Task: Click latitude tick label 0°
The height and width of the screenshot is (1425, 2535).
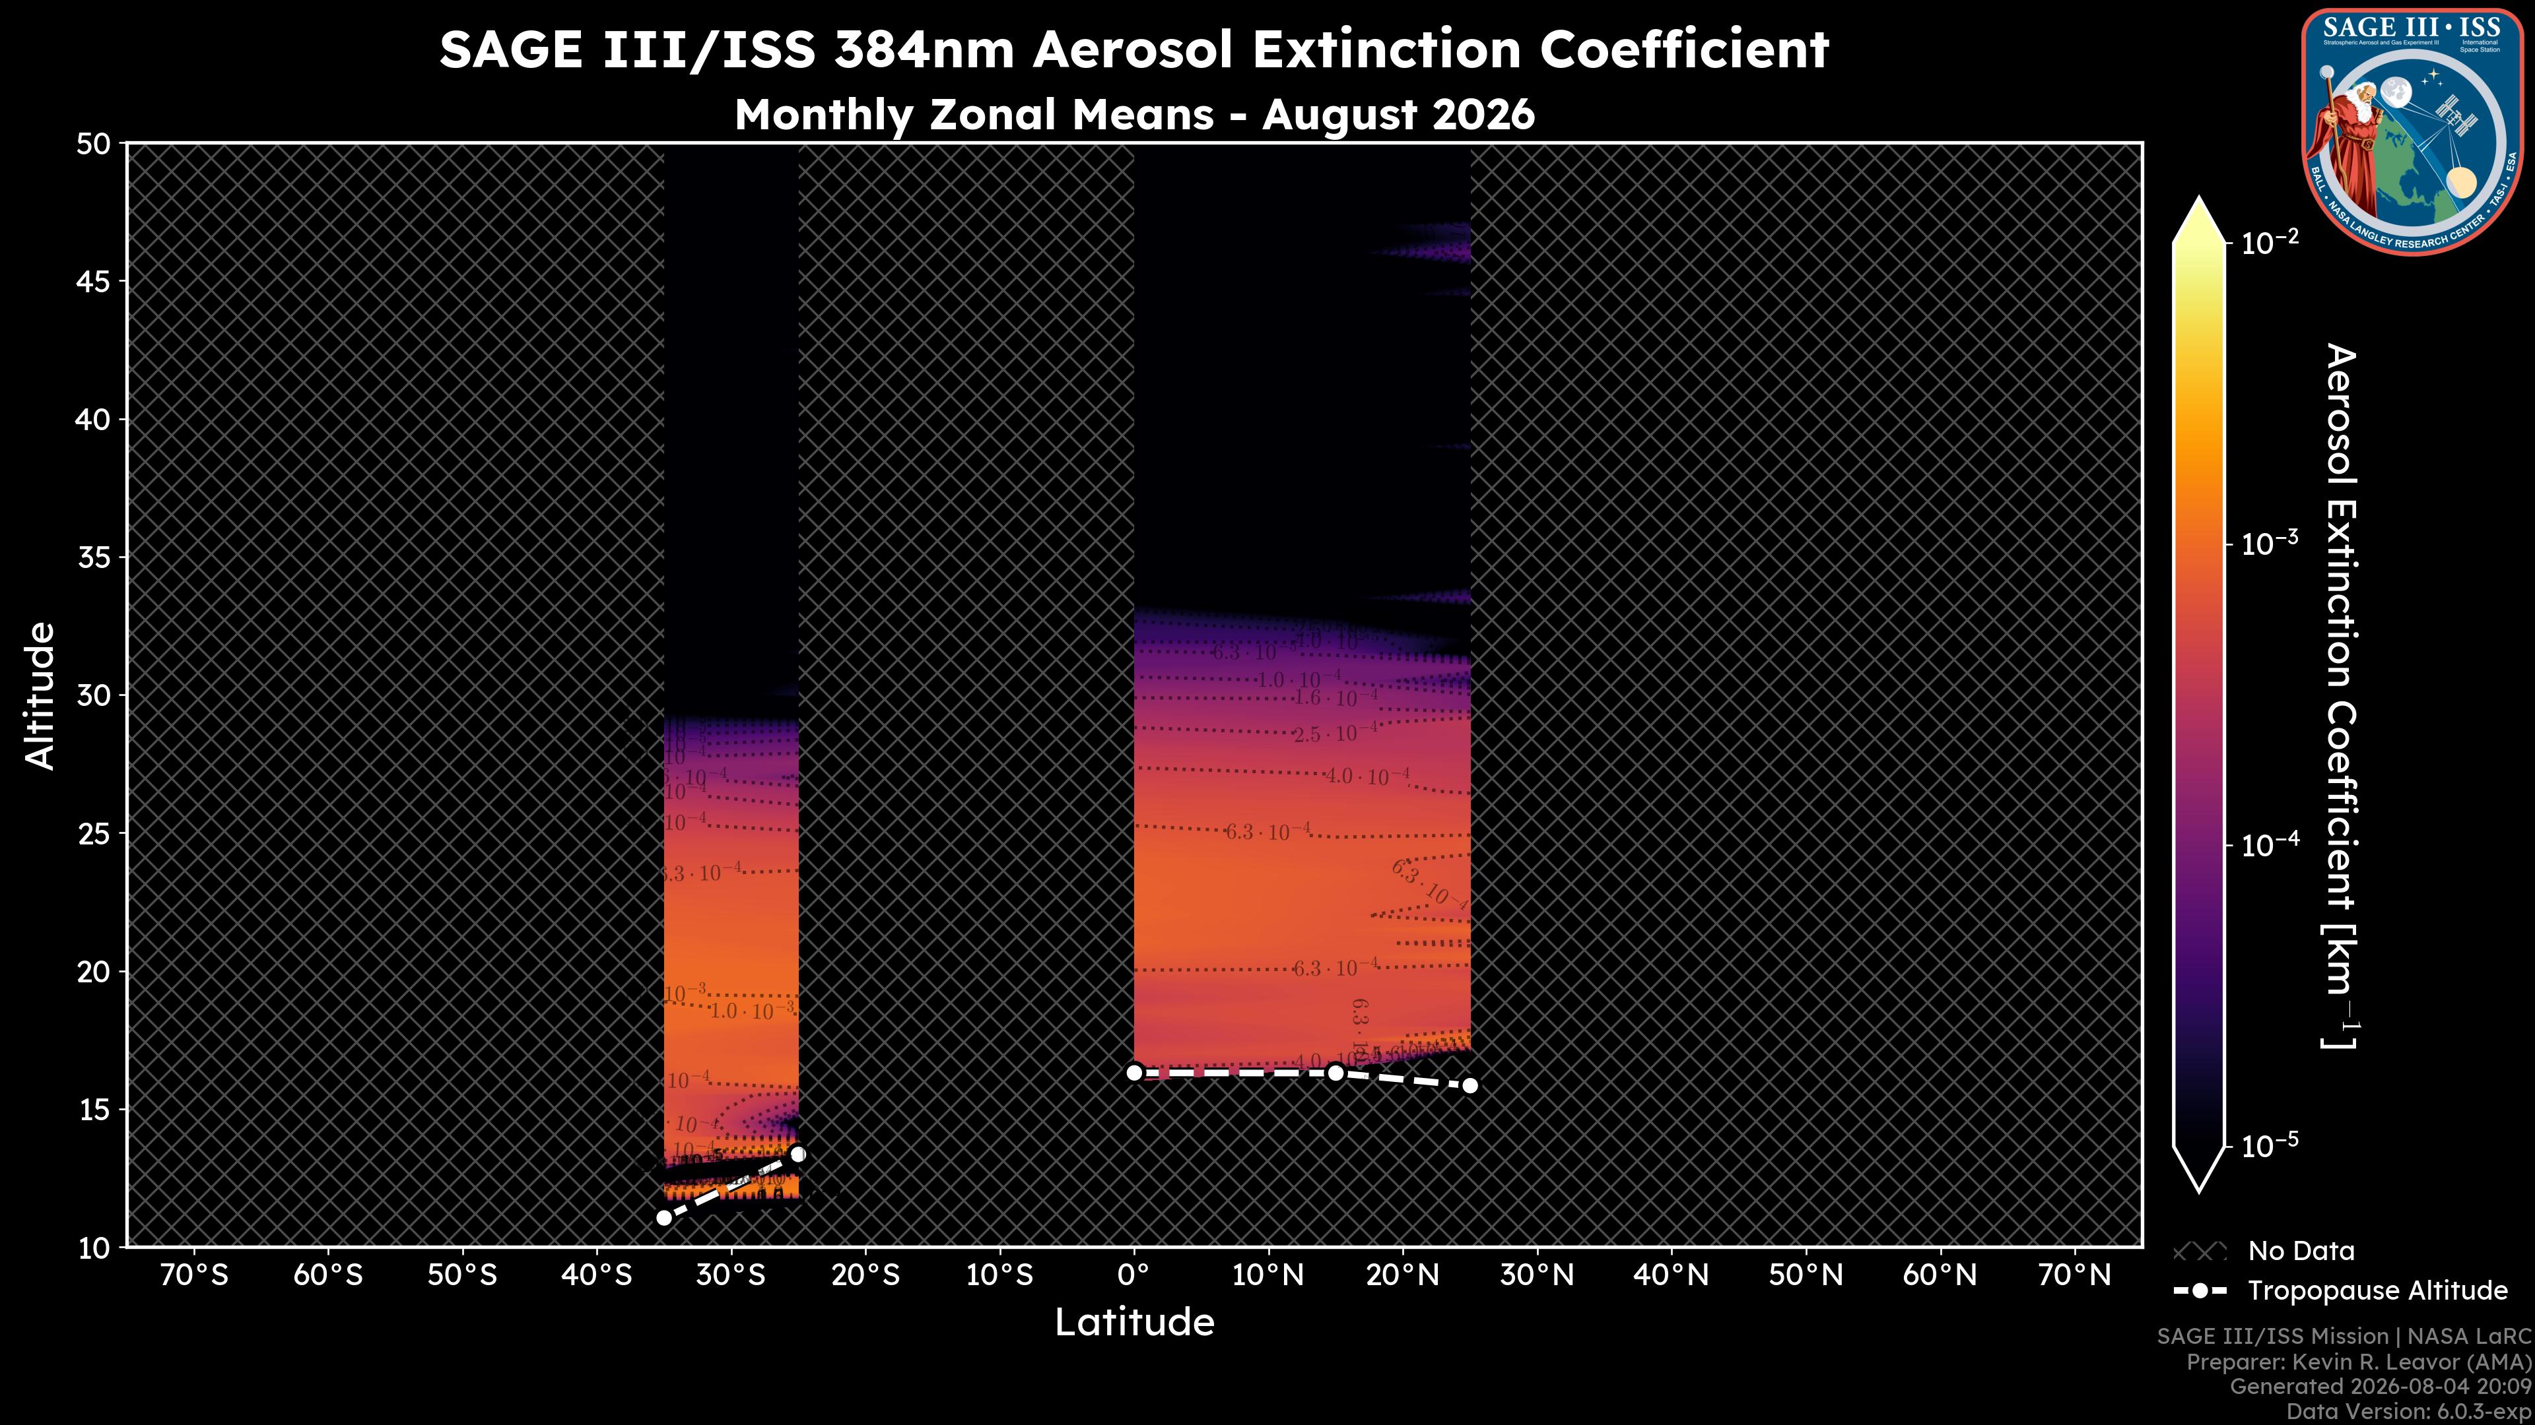Action: click(x=1133, y=1275)
